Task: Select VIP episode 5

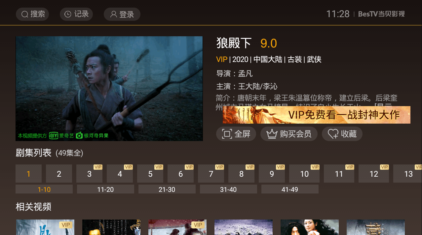Action: tap(150, 174)
